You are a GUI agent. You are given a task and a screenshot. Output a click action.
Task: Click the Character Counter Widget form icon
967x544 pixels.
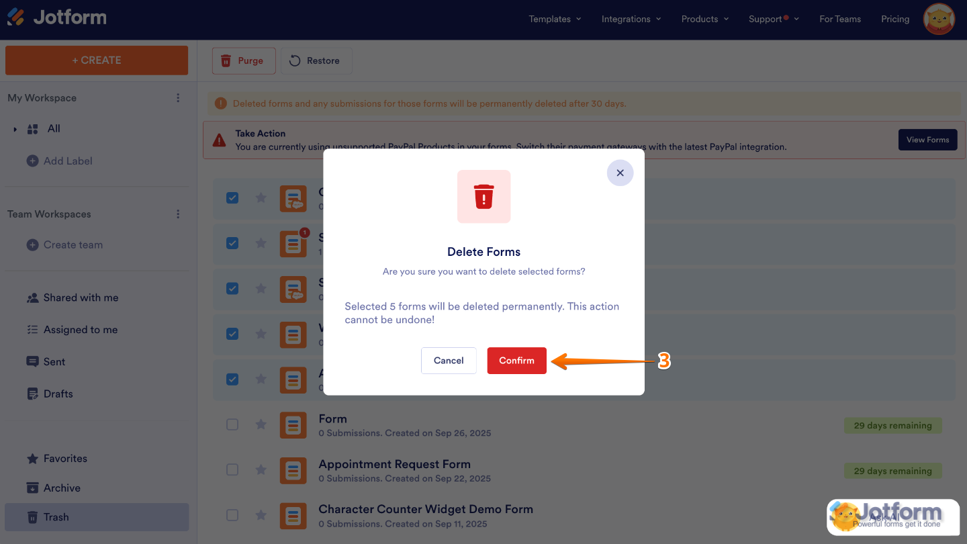pyautogui.click(x=293, y=516)
